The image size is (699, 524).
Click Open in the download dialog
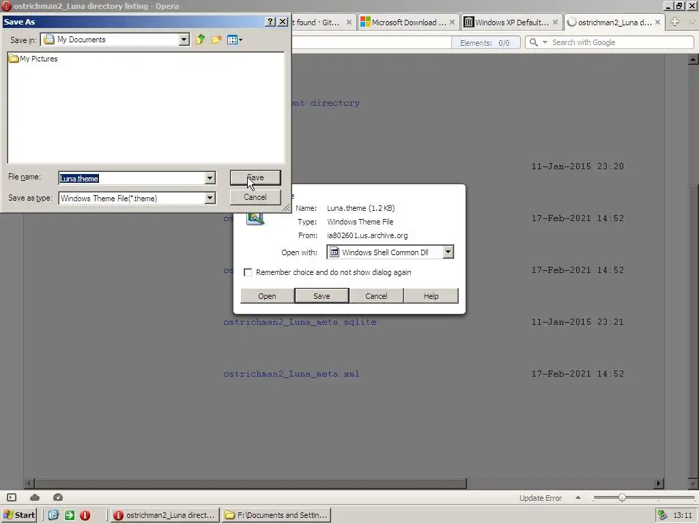tap(267, 296)
